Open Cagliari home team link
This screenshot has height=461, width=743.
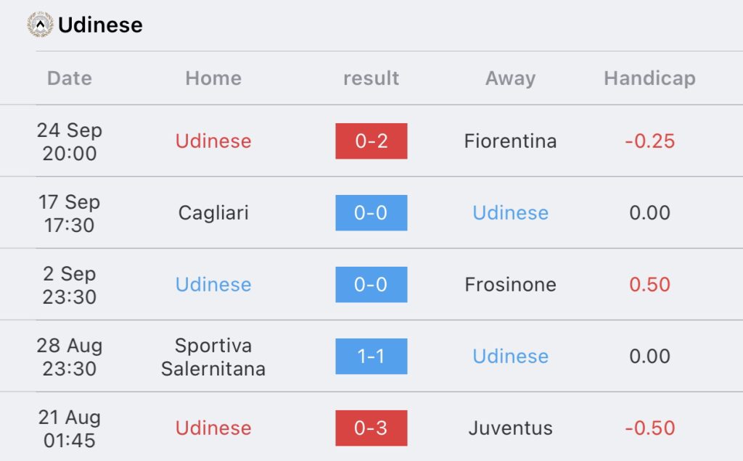[x=213, y=212]
